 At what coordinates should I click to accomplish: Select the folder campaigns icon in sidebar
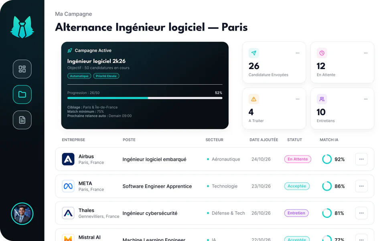click(22, 94)
